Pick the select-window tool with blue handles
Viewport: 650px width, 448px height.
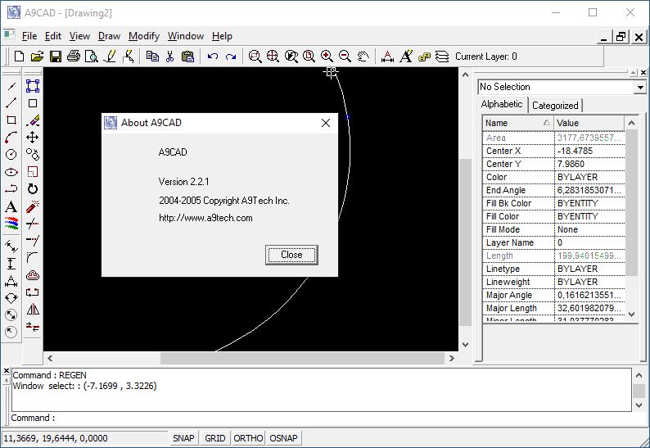click(x=33, y=86)
